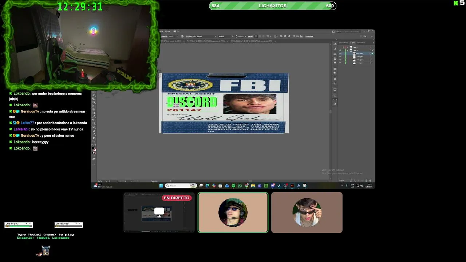466x262 pixels.
Task: Open Discord from the taskbar
Action: coord(273,186)
